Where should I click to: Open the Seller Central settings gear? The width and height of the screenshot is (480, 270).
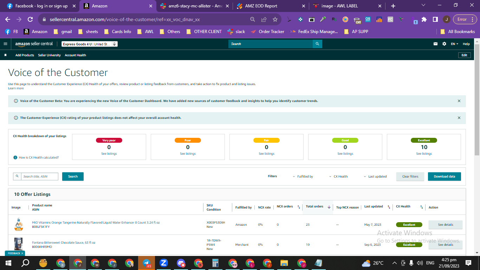pos(444,44)
